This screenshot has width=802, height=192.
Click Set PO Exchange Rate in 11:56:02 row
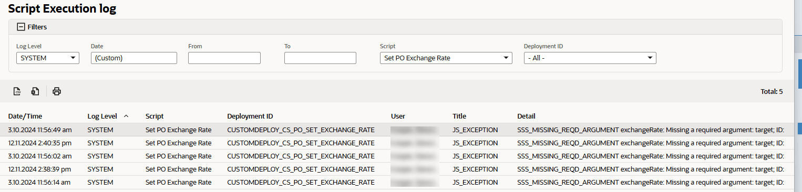179,156
